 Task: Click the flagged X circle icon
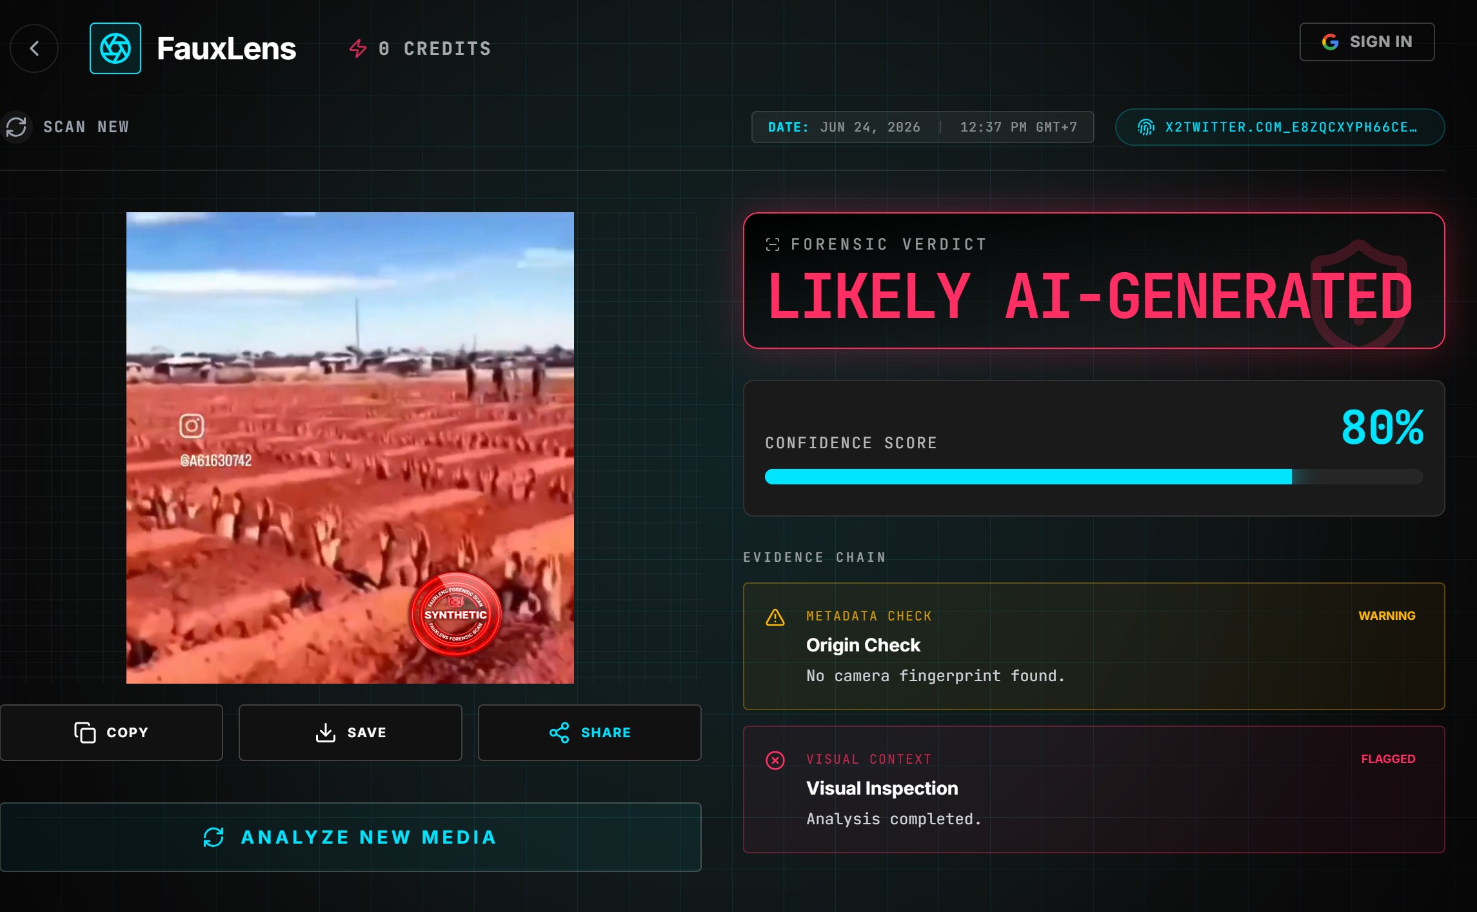point(775,760)
